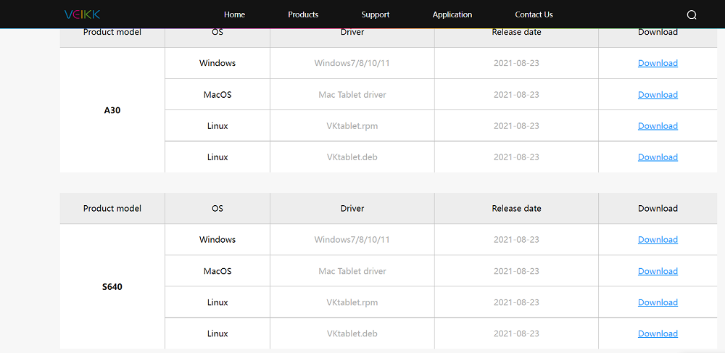The width and height of the screenshot is (725, 353).
Task: Click Windows OS cell in S640 table
Action: 217,239
